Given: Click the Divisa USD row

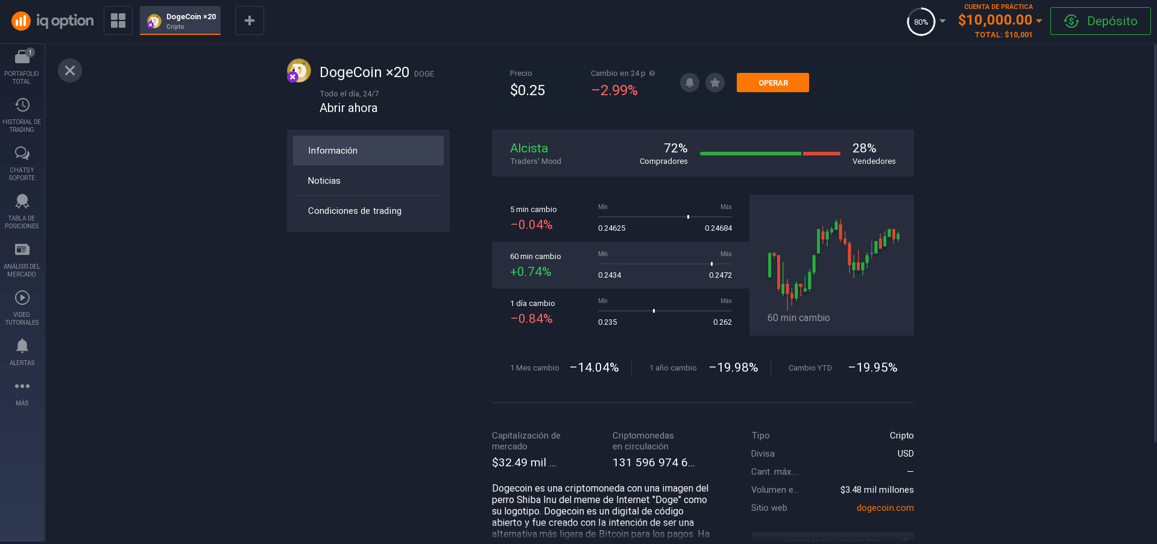Looking at the screenshot, I should pos(833,454).
